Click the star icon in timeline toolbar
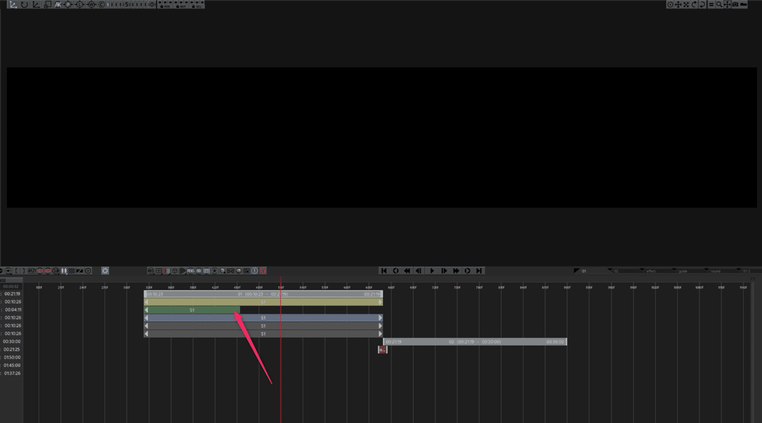This screenshot has height=423, width=762. coord(214,271)
